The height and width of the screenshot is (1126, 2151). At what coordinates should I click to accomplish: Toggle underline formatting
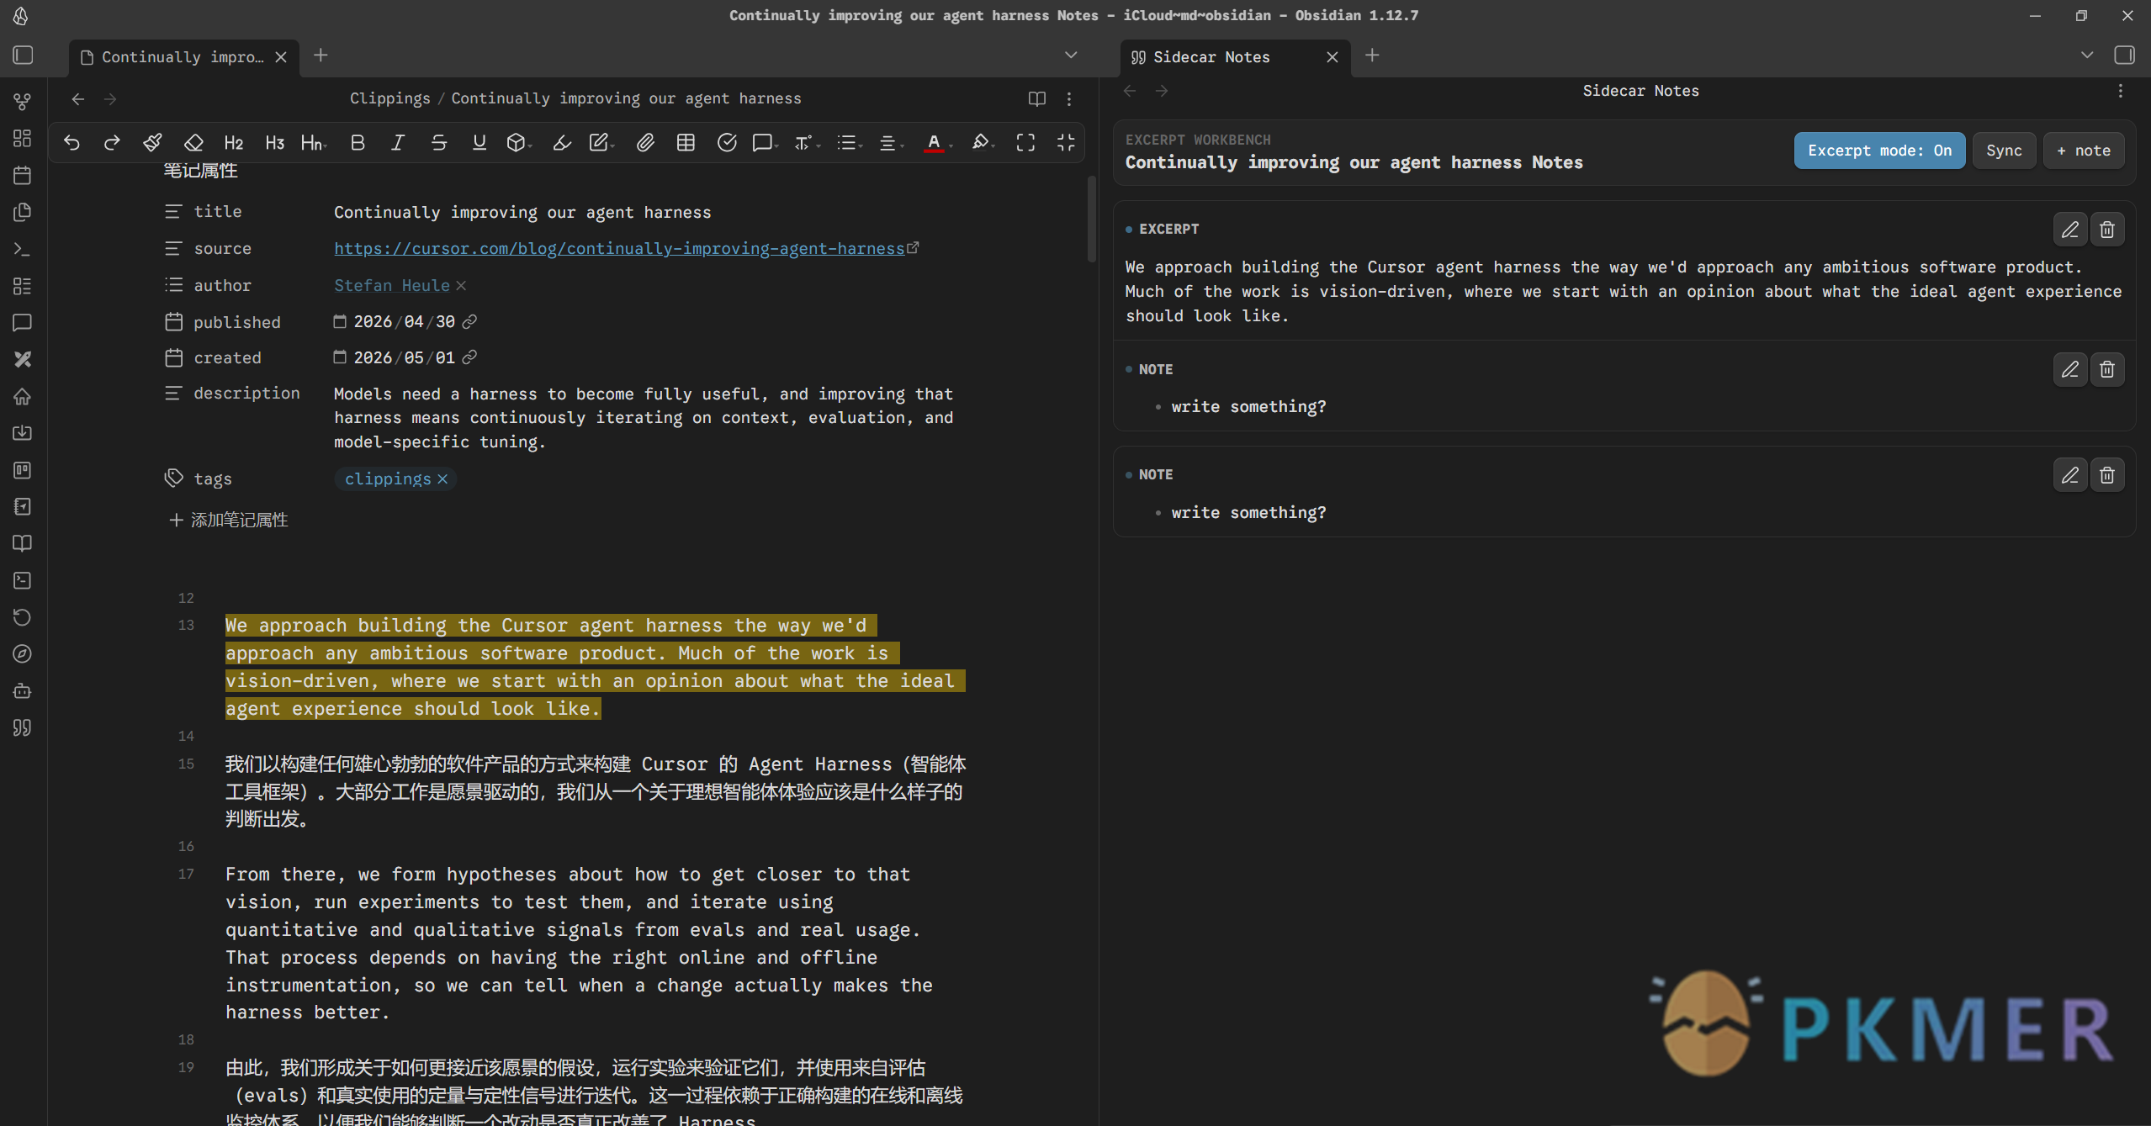click(479, 143)
